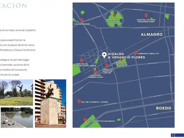Screen dimensions: 184x138
Task: Click the Fac. de Filosofia y Letras pin
Action: pos(79,101)
